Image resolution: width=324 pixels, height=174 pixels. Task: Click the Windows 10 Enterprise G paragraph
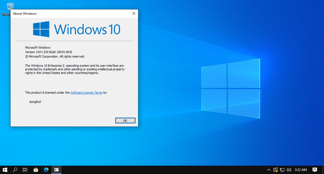75,69
